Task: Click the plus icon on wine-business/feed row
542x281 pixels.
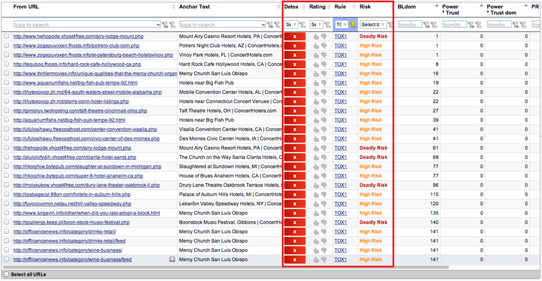Action: click(172, 259)
